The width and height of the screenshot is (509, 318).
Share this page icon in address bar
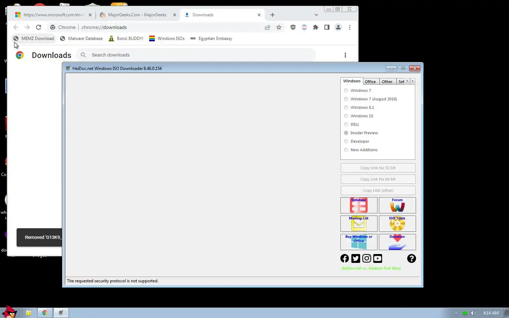(x=268, y=27)
